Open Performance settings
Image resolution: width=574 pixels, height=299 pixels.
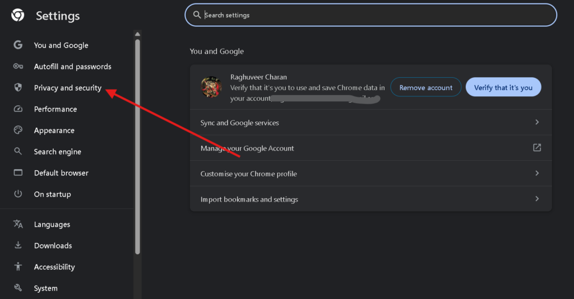(x=55, y=109)
